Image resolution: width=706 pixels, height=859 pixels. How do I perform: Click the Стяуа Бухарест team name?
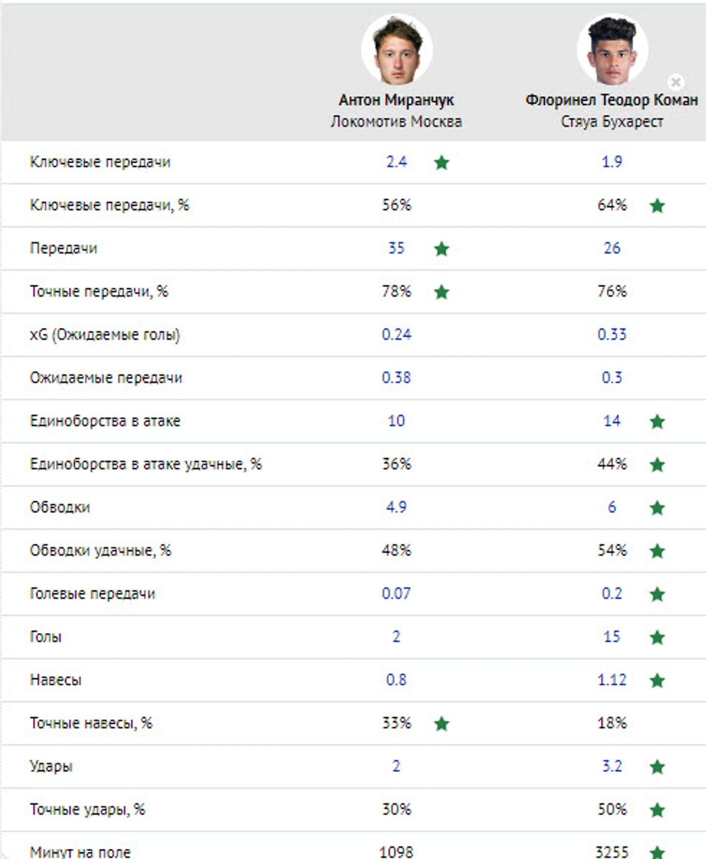pyautogui.click(x=612, y=121)
